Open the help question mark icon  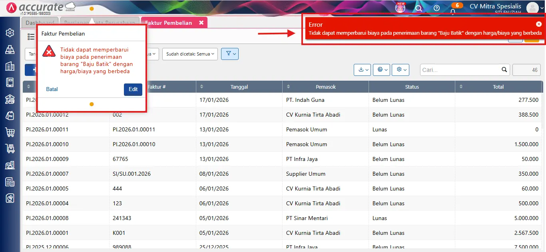pos(436,8)
